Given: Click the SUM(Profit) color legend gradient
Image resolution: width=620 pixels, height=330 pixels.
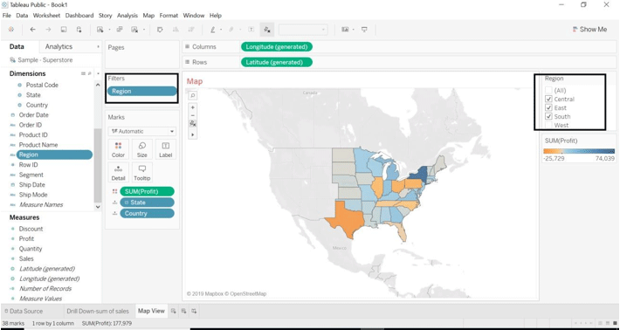Looking at the screenshot, I should tap(579, 151).
